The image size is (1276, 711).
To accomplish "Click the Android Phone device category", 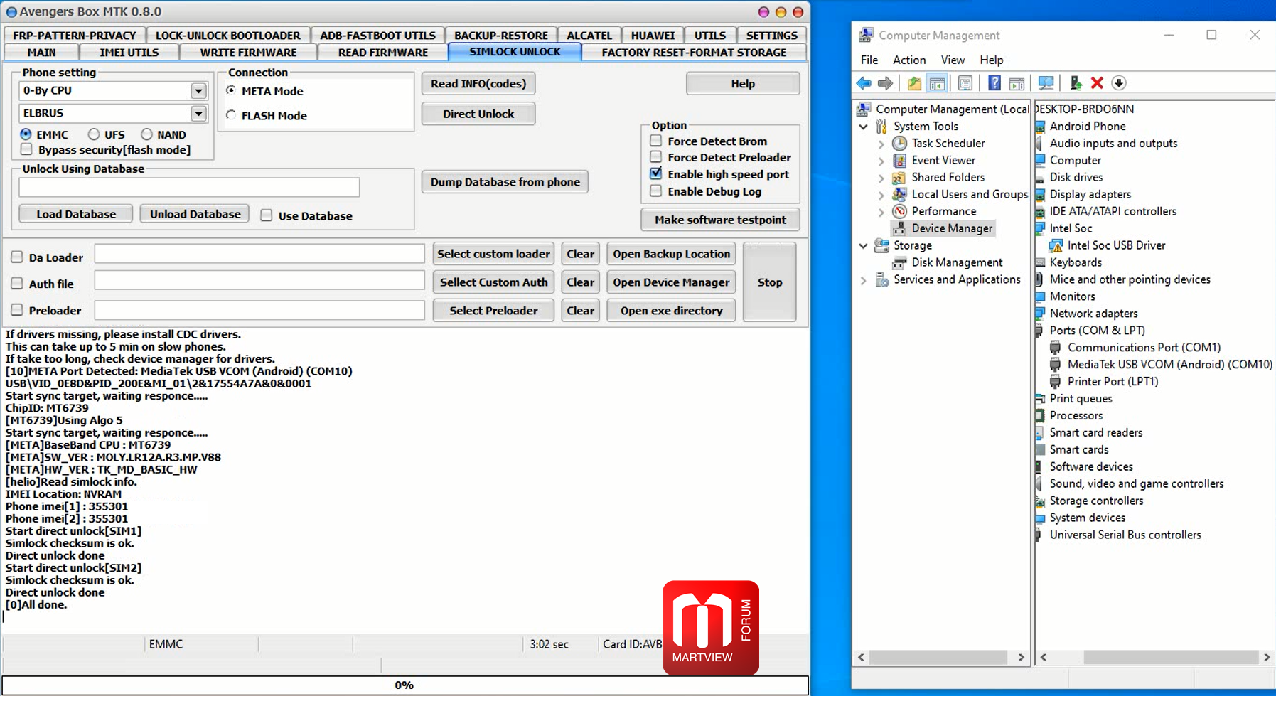I will (x=1088, y=126).
